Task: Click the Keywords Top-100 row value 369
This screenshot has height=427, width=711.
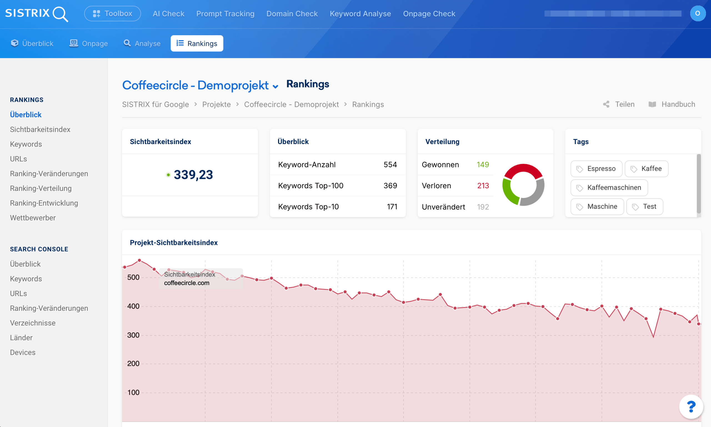Action: tap(390, 185)
